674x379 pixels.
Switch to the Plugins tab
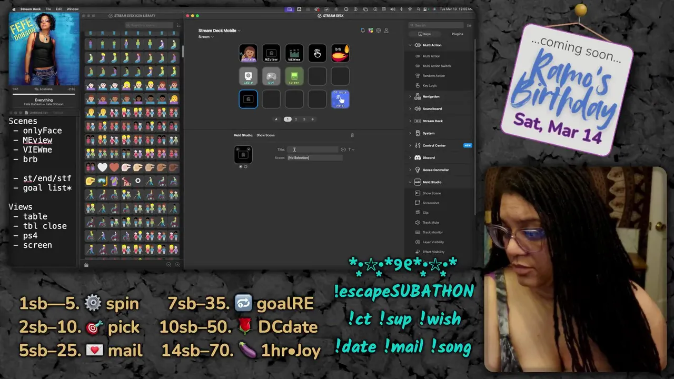[x=457, y=34]
